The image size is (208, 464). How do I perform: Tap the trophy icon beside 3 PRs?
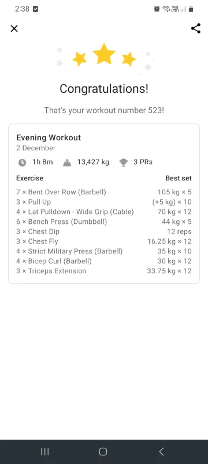[x=124, y=162]
